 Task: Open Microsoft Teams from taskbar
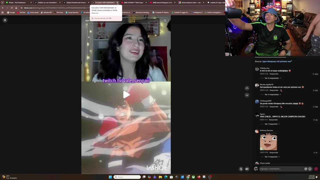pos(155,177)
